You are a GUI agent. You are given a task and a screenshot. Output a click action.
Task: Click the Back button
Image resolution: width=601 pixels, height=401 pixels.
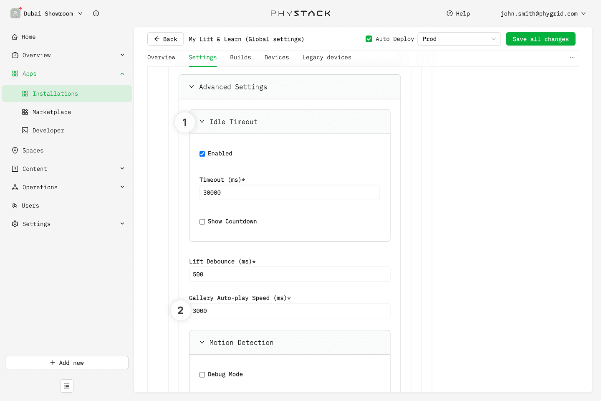pos(165,39)
